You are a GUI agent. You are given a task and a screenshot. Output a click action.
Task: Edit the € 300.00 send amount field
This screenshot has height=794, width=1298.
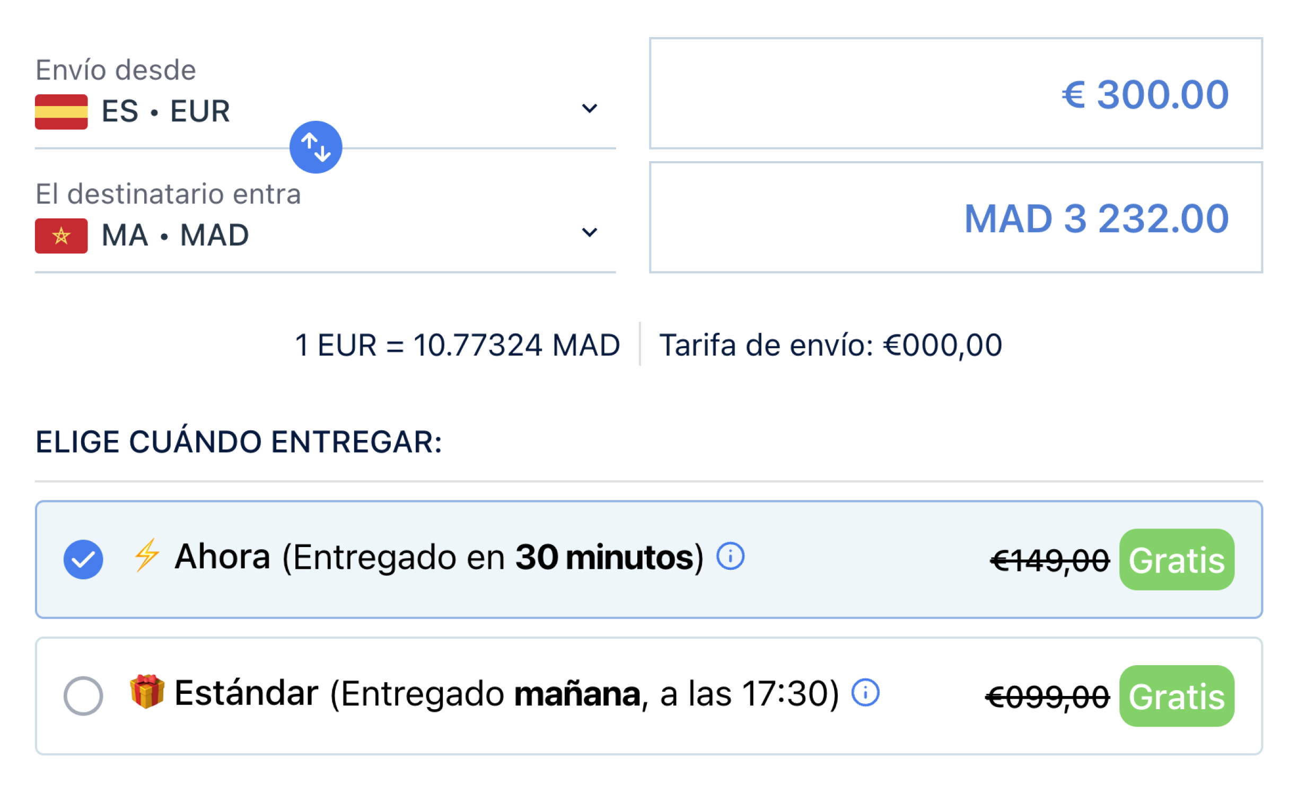[955, 93]
